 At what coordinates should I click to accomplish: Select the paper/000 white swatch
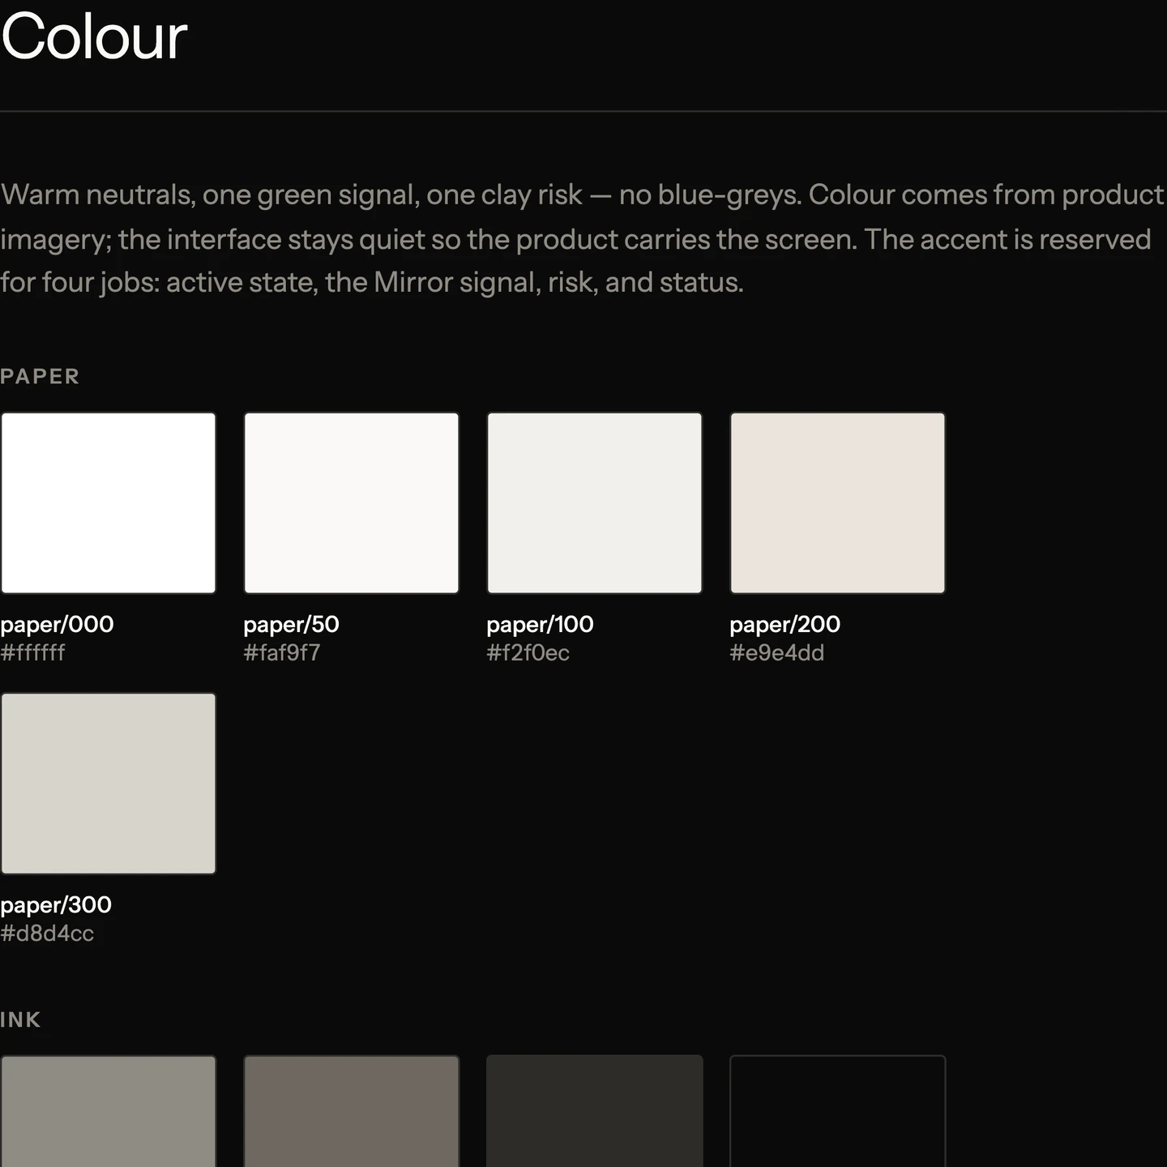(109, 503)
